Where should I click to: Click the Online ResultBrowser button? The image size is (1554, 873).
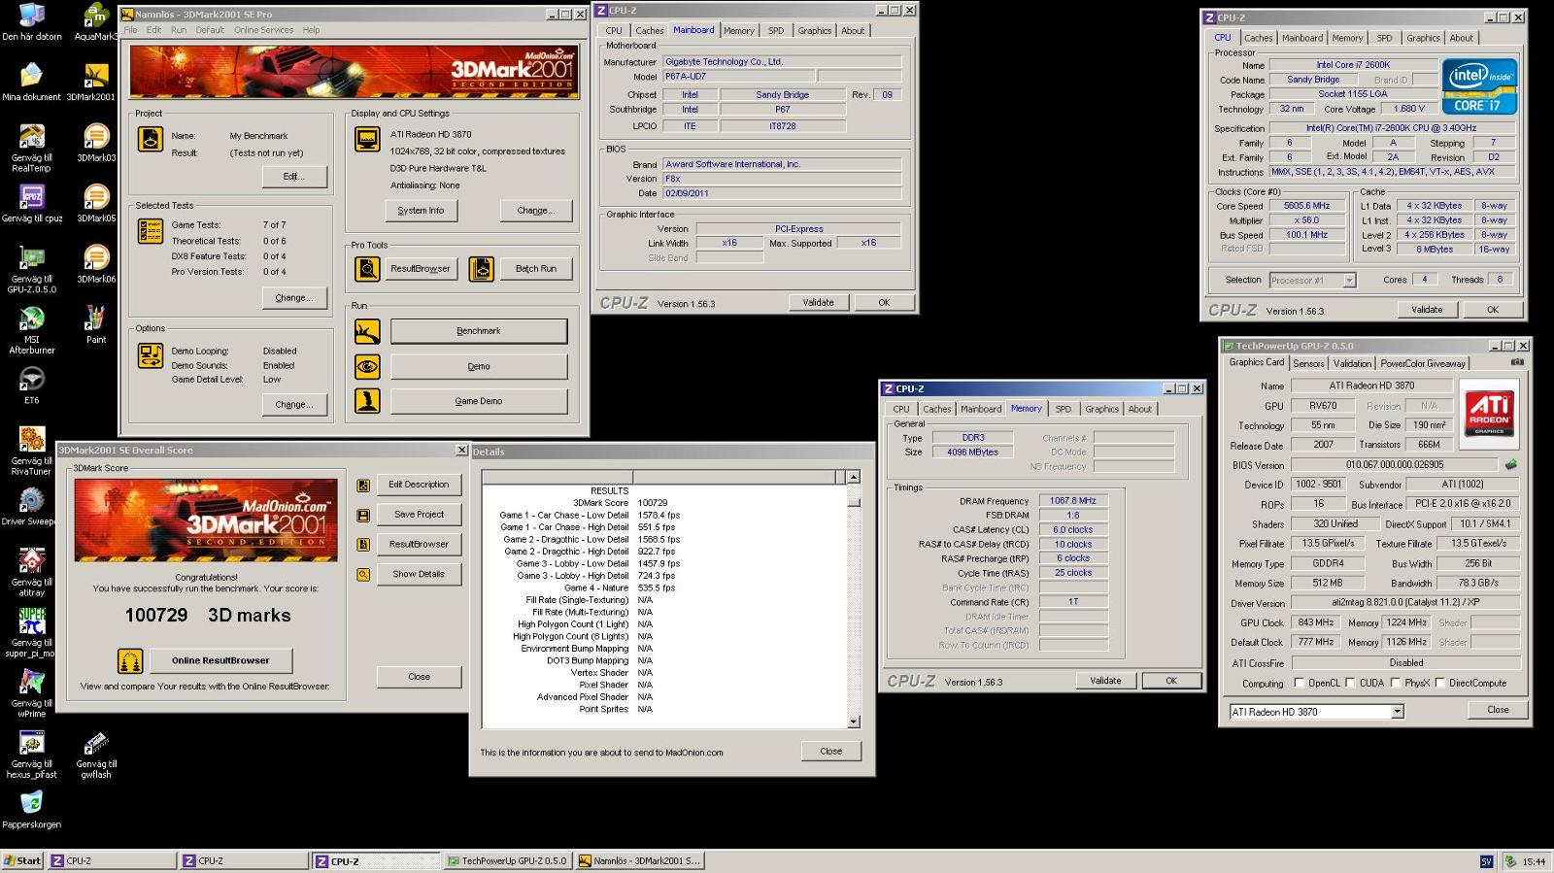(220, 660)
